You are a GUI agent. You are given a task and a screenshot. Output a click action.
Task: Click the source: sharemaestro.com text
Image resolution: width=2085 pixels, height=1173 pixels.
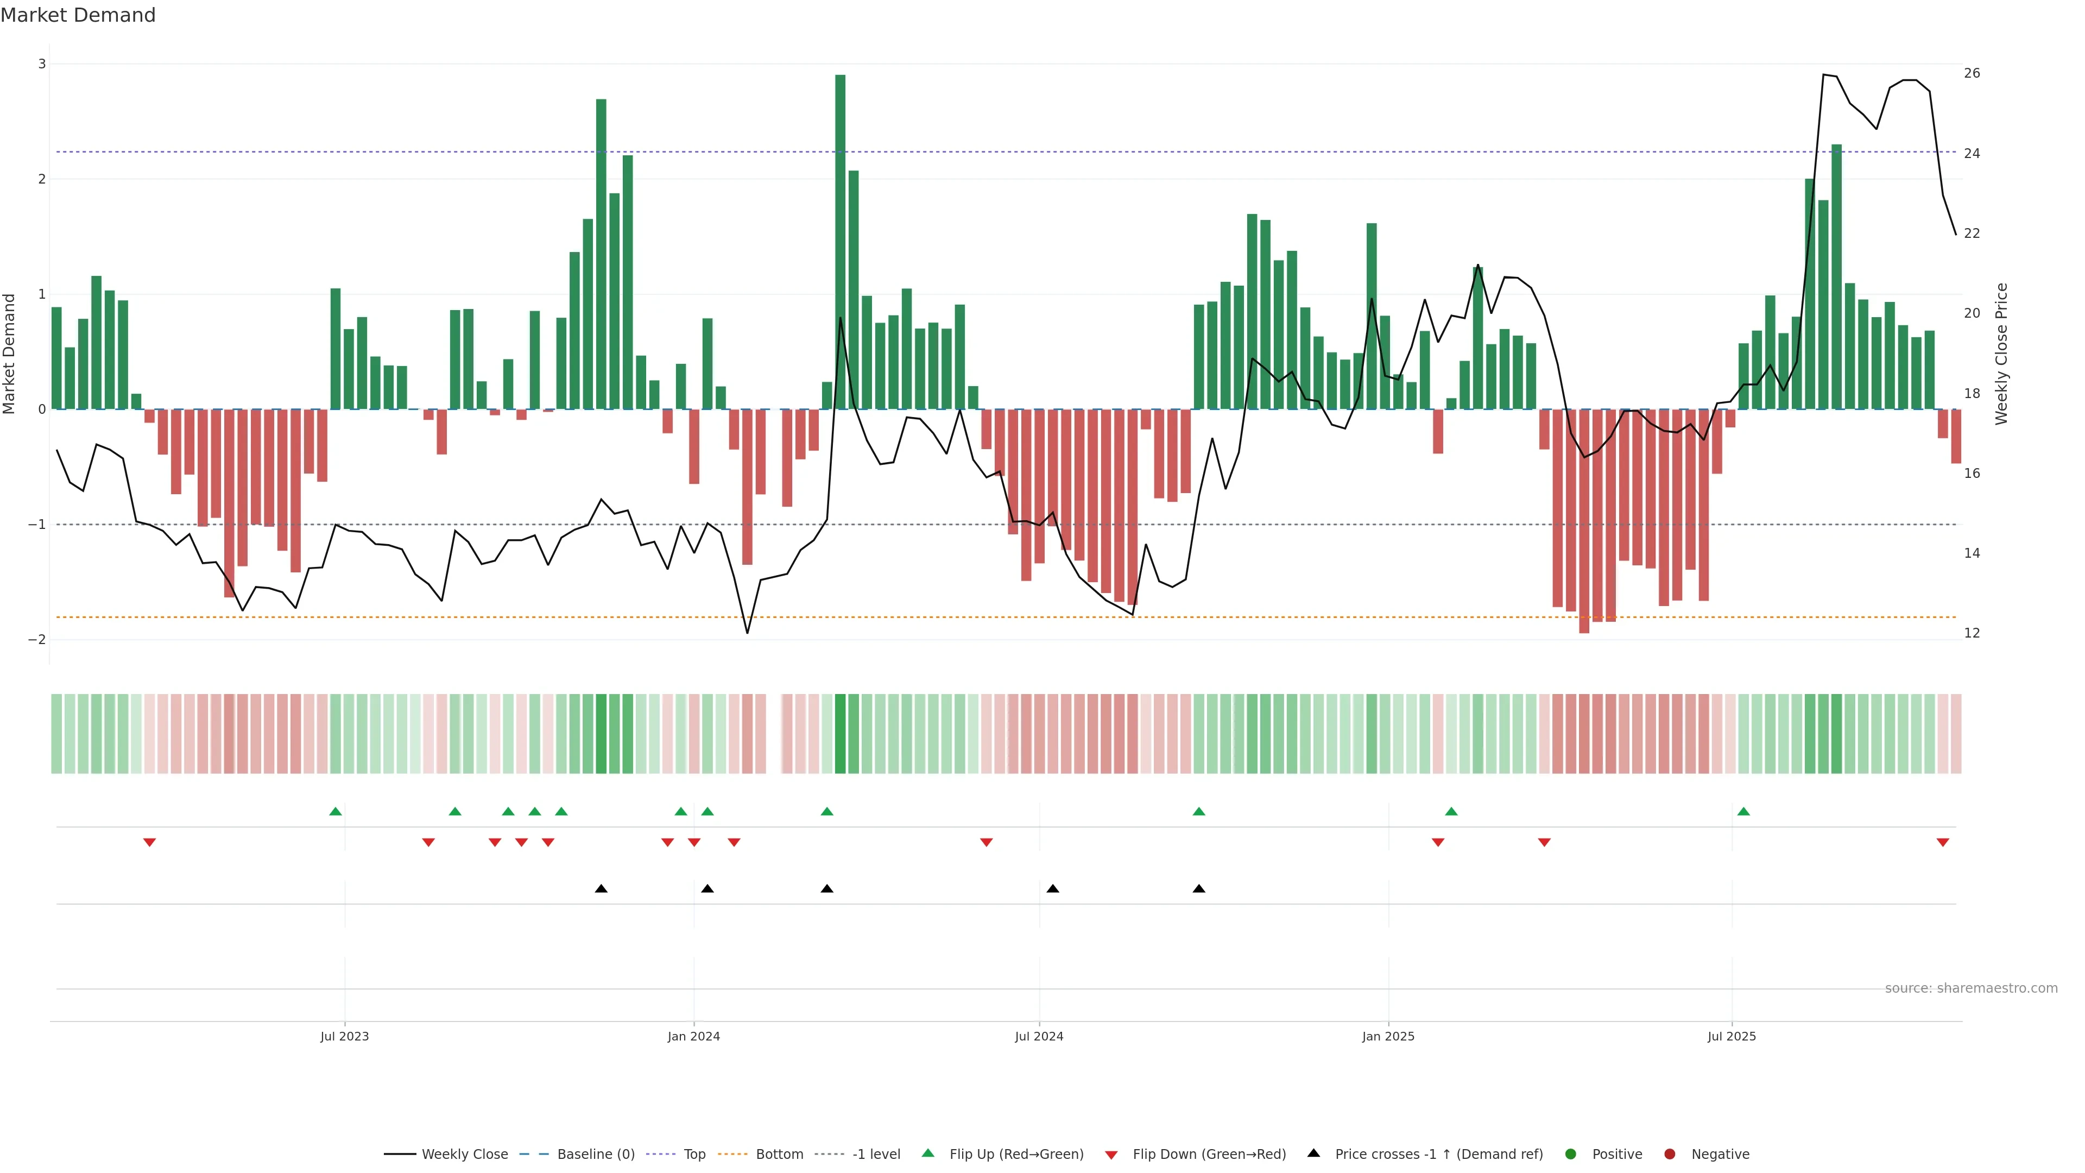click(x=1971, y=988)
